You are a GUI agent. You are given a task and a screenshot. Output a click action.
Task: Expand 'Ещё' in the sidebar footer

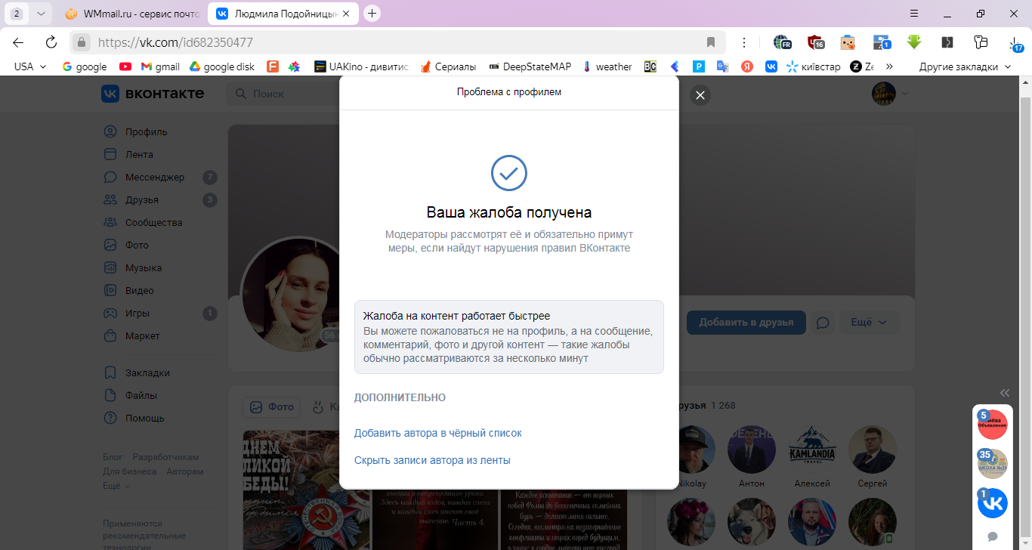[116, 486]
